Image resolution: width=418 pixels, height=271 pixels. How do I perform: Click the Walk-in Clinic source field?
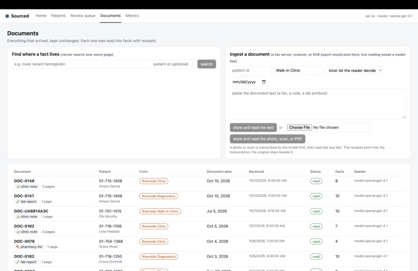pos(298,70)
